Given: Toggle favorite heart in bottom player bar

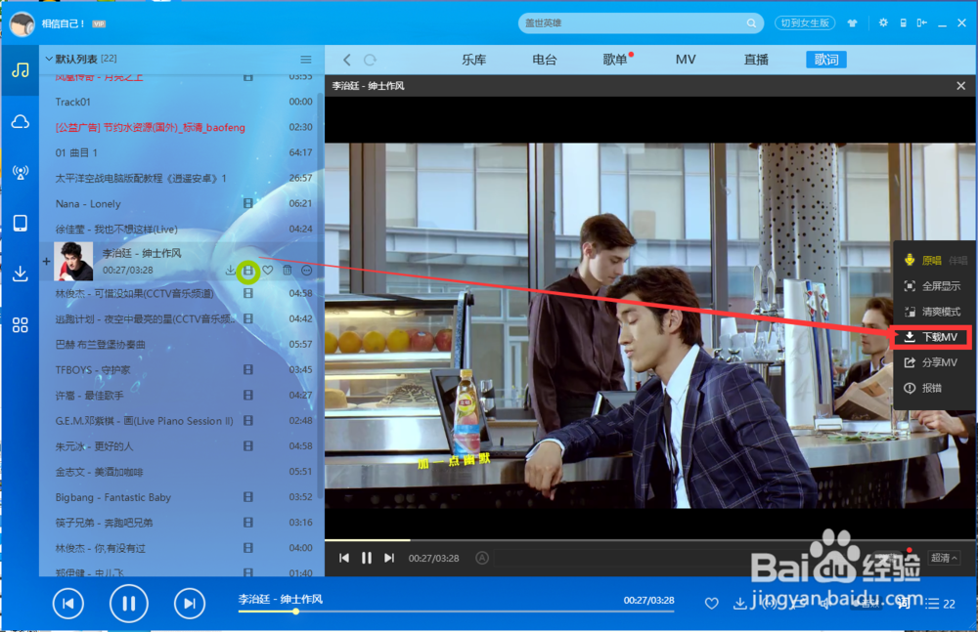Looking at the screenshot, I should click(711, 604).
